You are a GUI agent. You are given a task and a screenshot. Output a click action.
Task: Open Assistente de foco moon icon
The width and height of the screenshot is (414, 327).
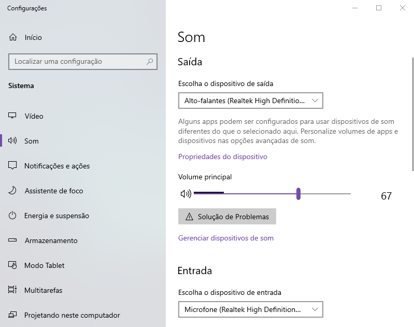click(12, 190)
